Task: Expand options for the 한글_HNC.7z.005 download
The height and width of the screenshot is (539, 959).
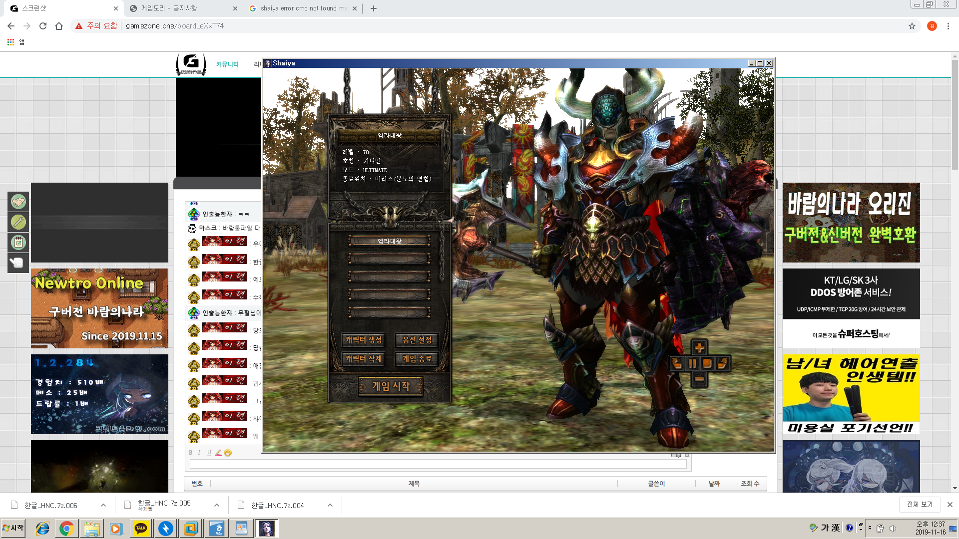Action: 217,505
